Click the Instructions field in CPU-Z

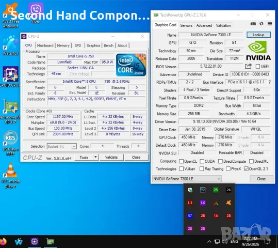(x=96, y=101)
